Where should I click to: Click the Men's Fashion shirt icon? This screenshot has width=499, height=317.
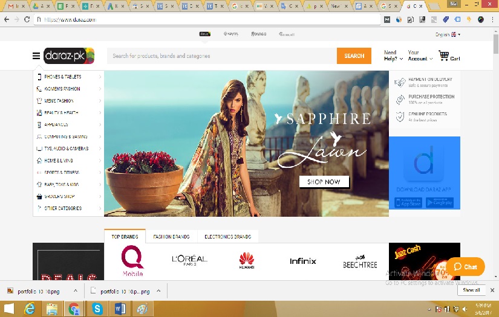39,101
